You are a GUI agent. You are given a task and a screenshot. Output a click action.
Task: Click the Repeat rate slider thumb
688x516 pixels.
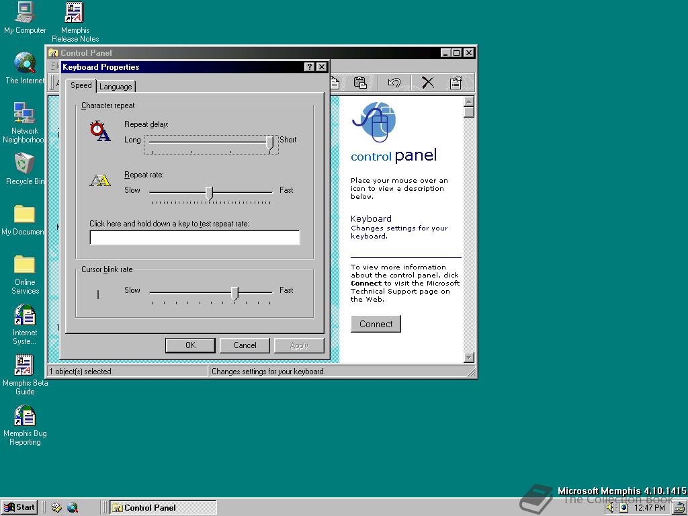[210, 193]
